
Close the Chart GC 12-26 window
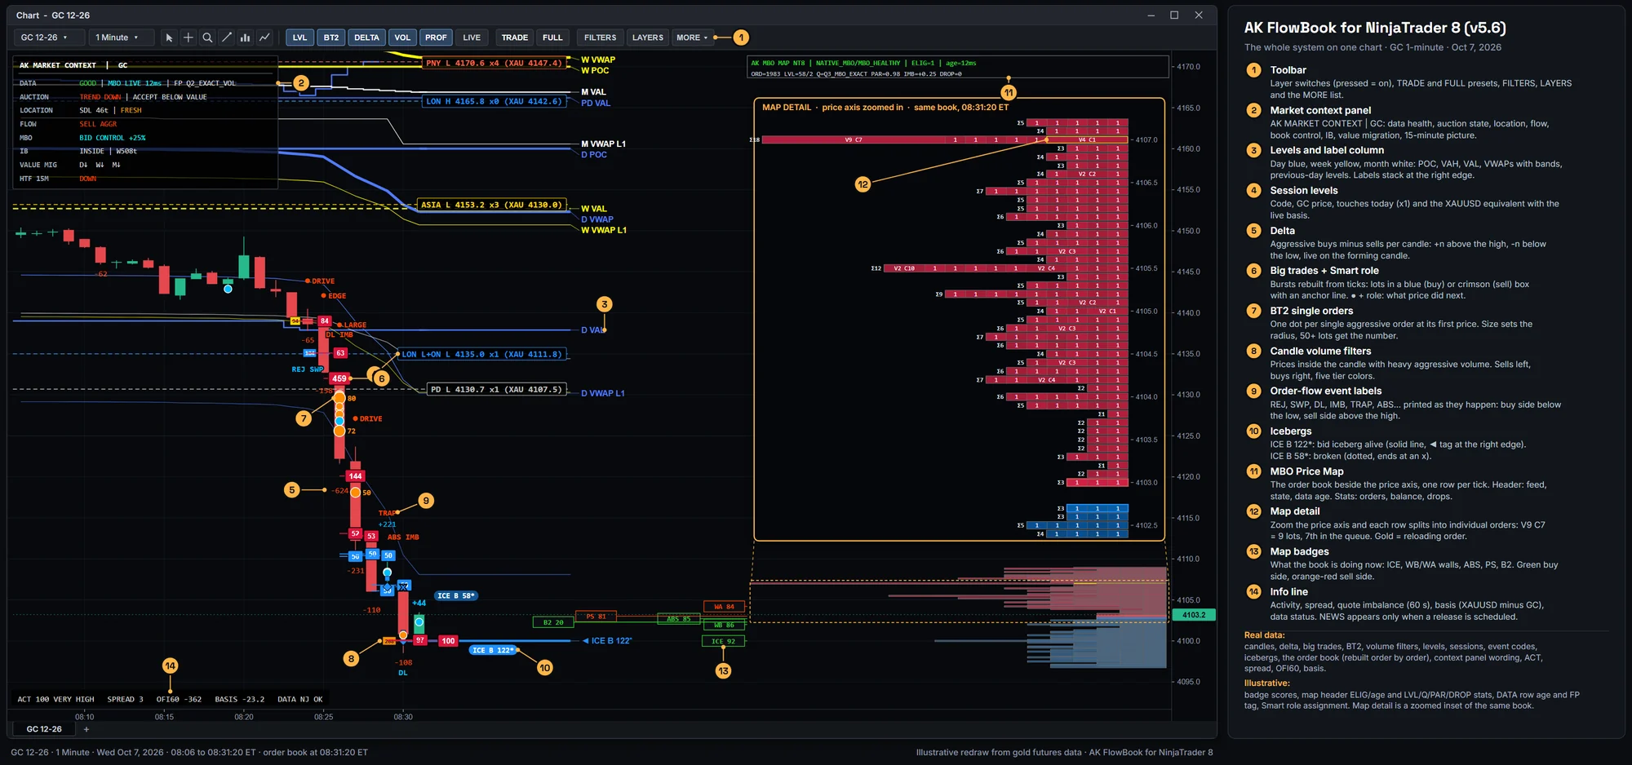[1199, 15]
